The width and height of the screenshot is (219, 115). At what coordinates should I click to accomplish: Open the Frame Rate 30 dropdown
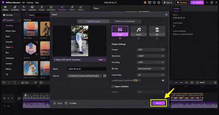point(151,75)
